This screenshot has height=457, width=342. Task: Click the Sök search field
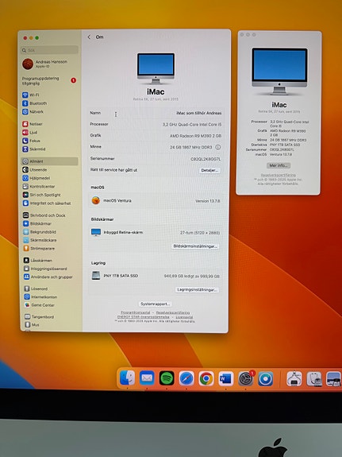[x=50, y=50]
